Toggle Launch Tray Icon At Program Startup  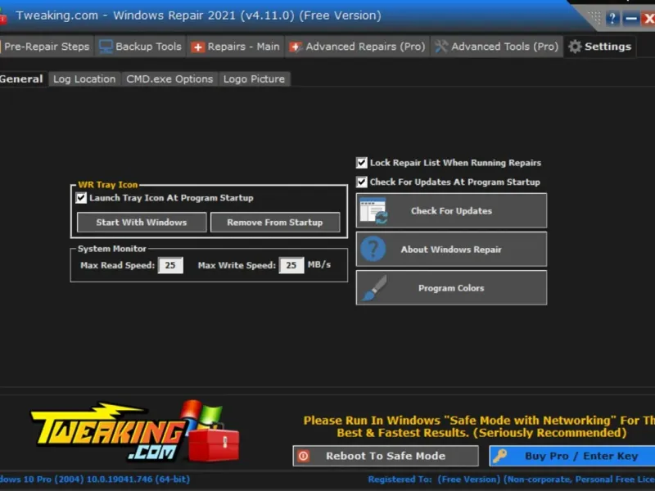tap(81, 198)
